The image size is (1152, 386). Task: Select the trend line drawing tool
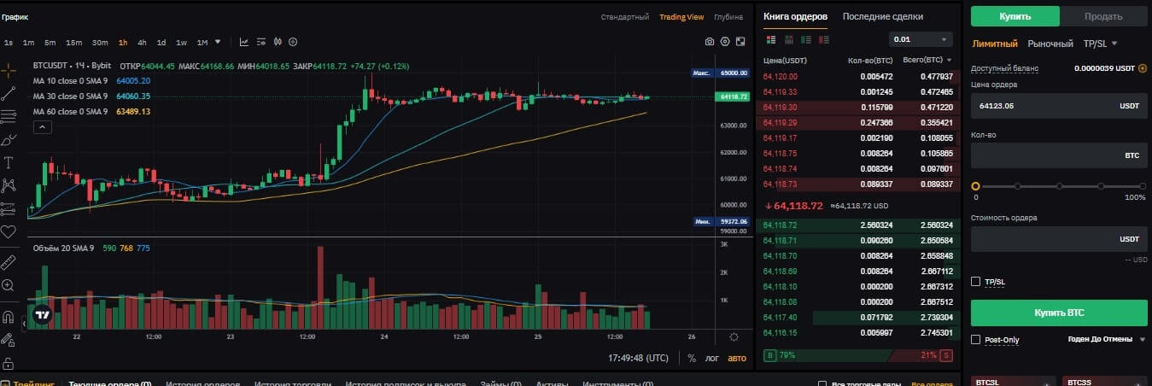pos(9,93)
